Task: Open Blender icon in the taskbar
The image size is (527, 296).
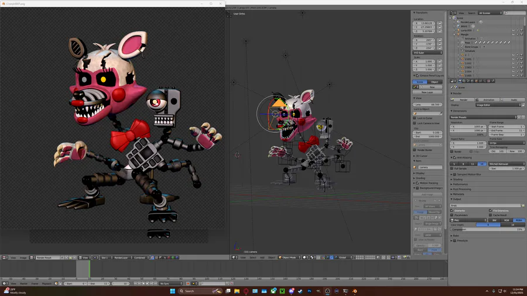Action: click(x=355, y=291)
